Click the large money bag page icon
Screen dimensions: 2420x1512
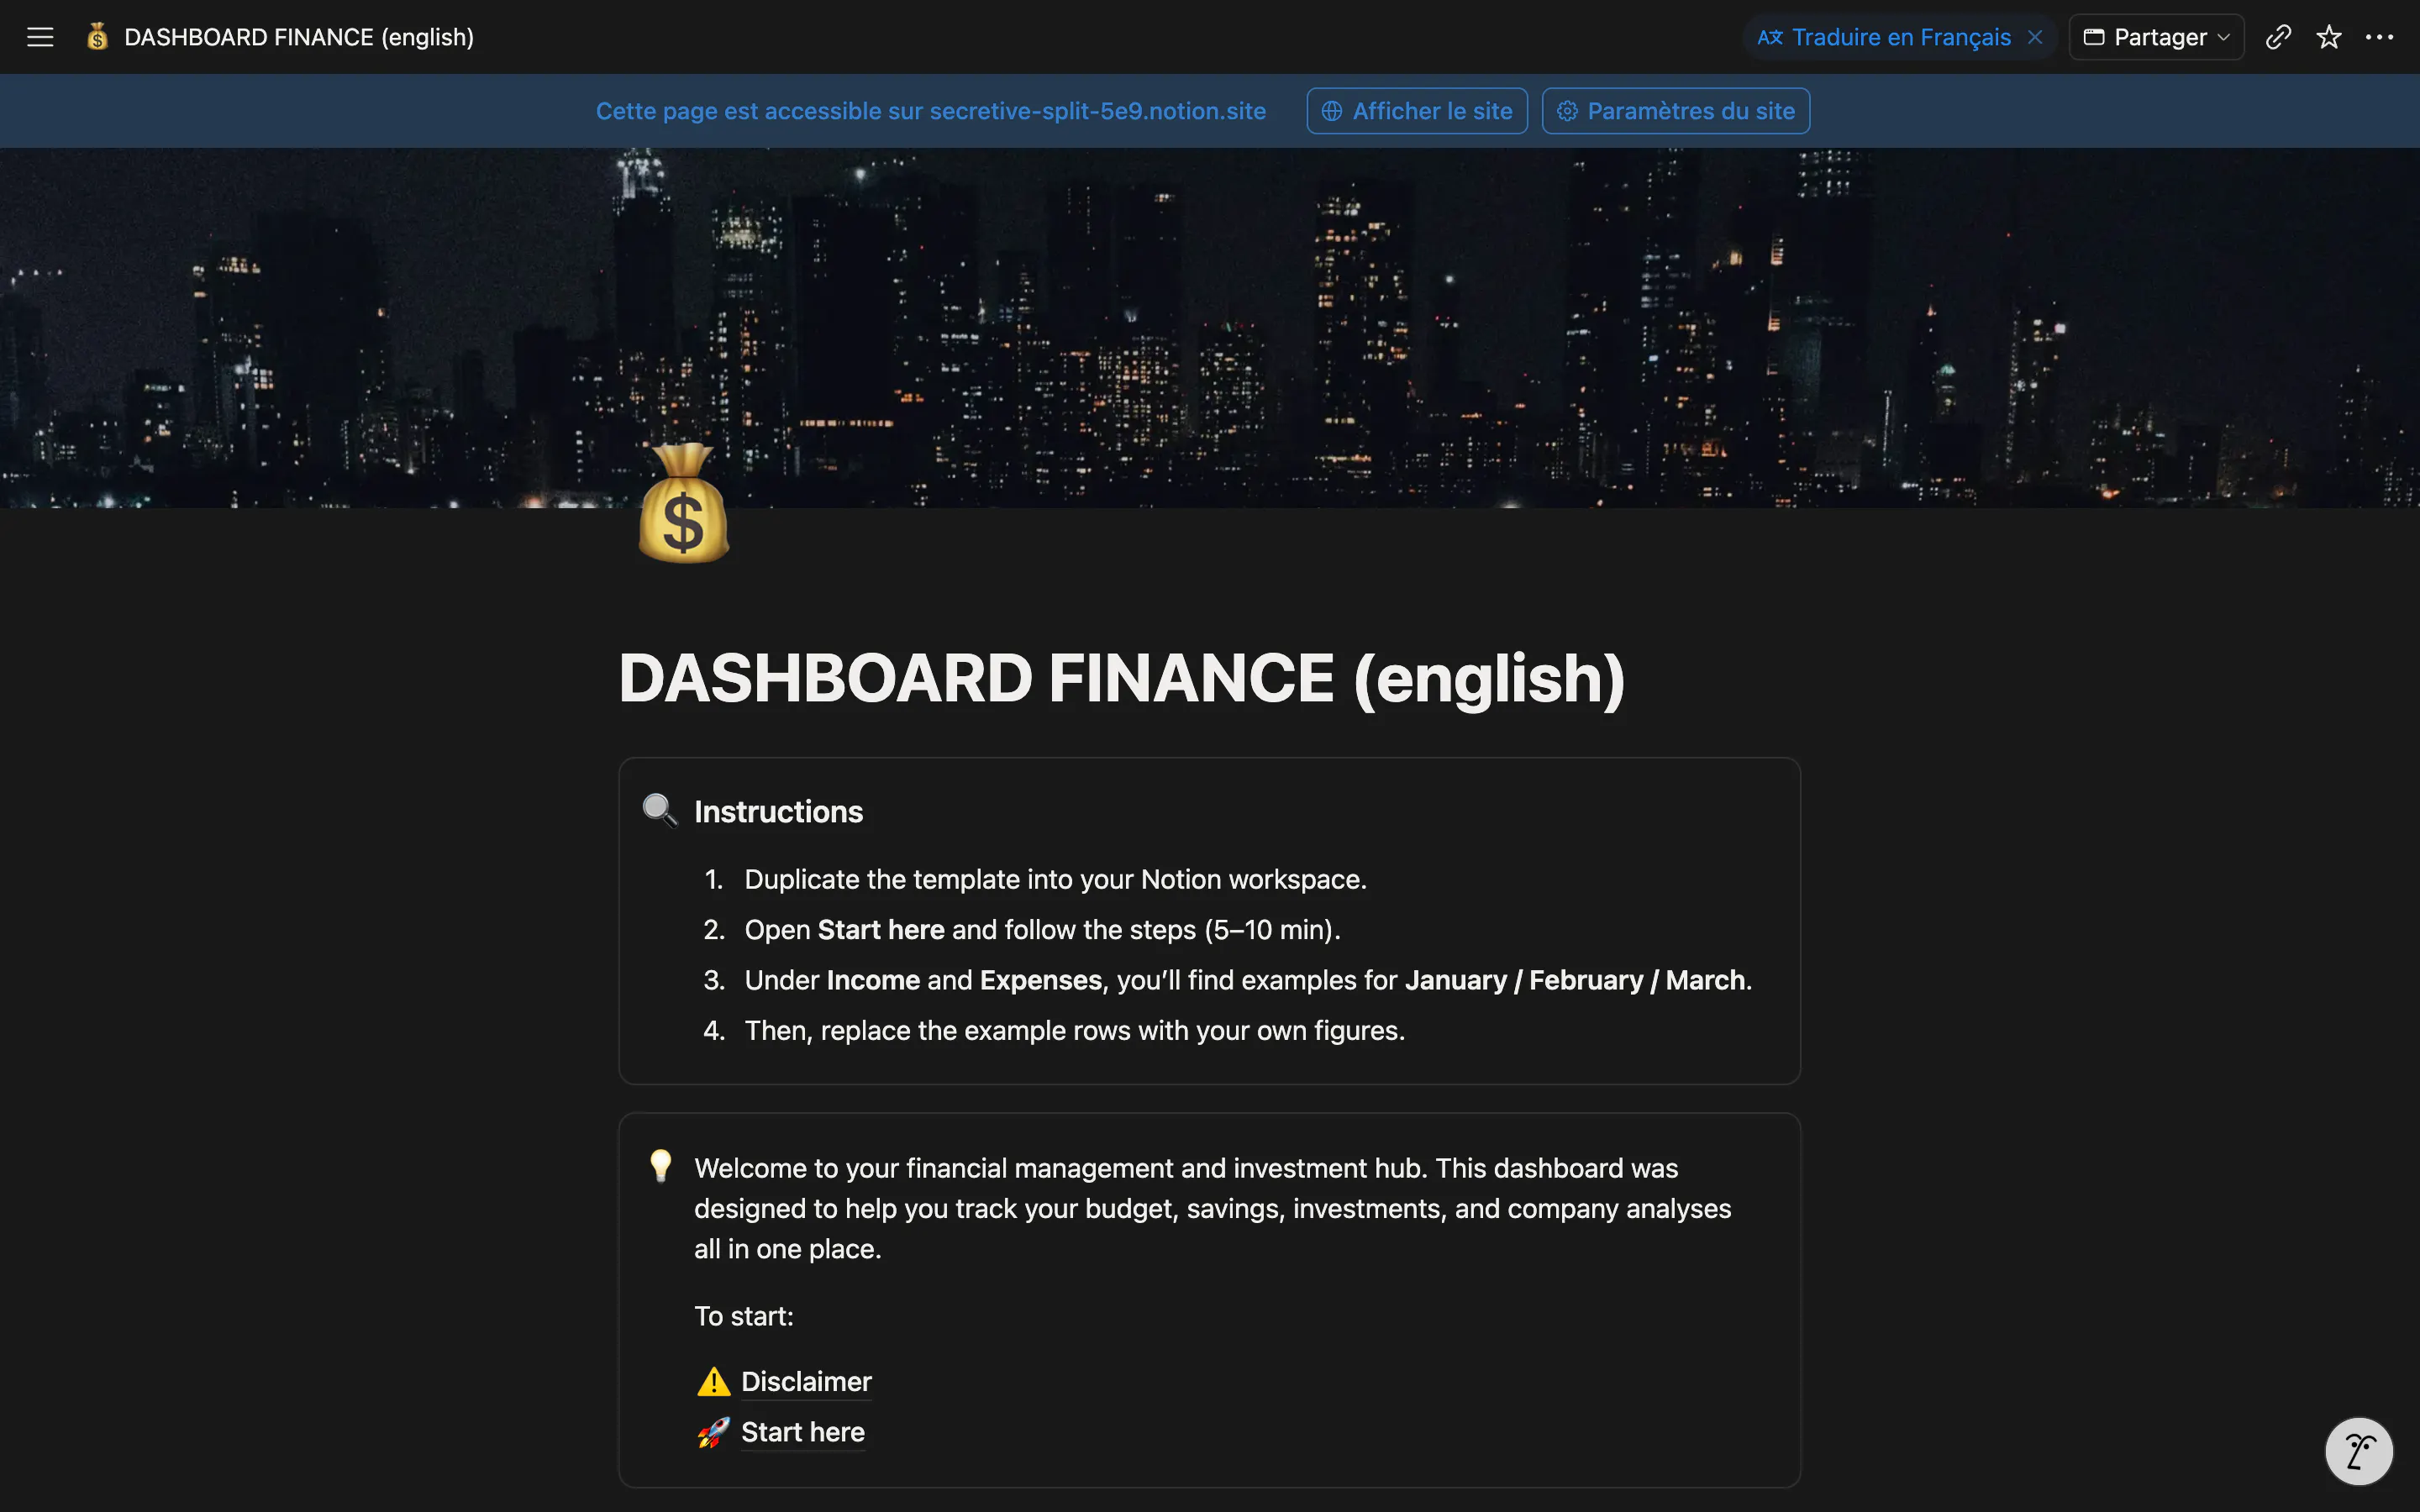[684, 504]
